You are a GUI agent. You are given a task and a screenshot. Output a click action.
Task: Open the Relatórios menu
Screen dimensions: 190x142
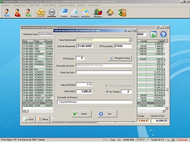click(x=82, y=5)
